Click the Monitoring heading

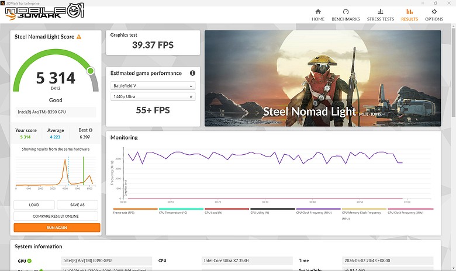124,138
